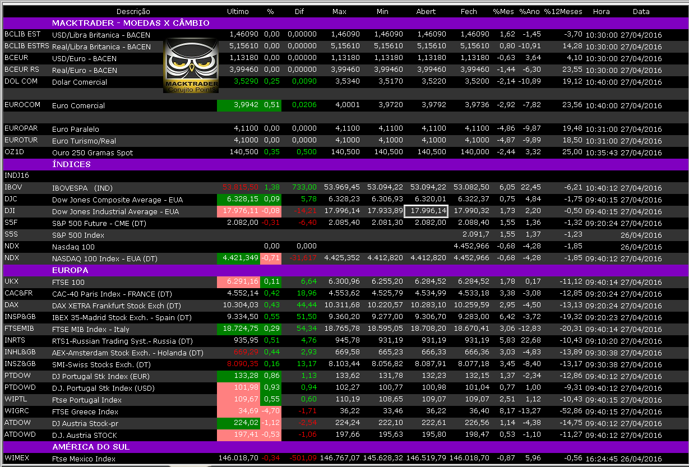The width and height of the screenshot is (689, 467).
Task: Click the Dif column header
Action: pyautogui.click(x=300, y=11)
